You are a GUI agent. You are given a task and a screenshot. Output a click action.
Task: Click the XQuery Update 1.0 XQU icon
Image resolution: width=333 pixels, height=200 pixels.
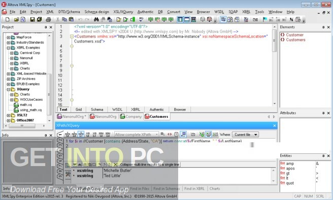click(101, 134)
